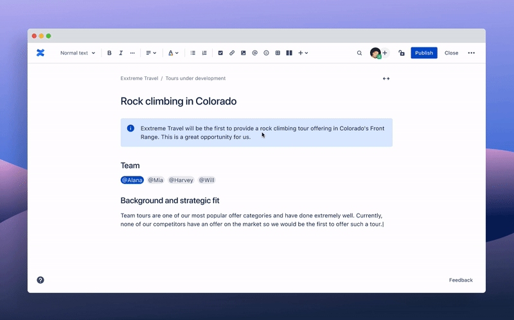Invite collaborators with the plus button
The height and width of the screenshot is (320, 514).
tap(385, 53)
